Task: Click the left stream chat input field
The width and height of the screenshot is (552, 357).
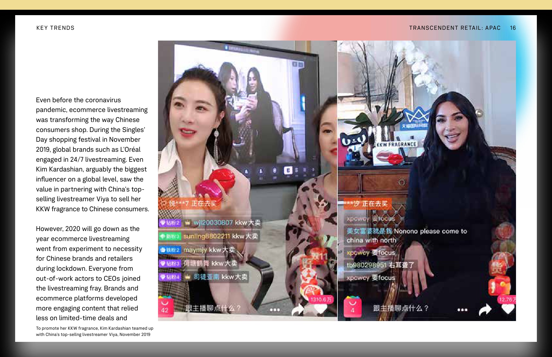Action: tap(213, 308)
